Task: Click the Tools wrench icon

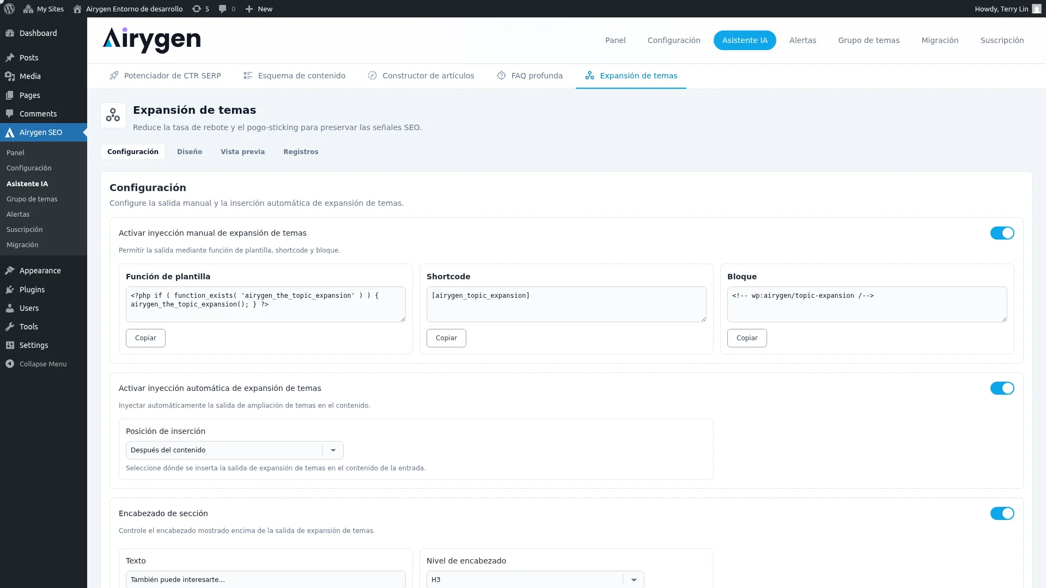Action: click(x=10, y=327)
